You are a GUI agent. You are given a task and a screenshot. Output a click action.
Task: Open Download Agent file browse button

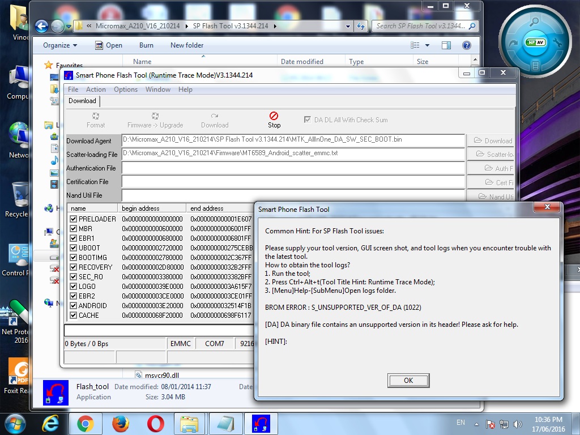(491, 140)
